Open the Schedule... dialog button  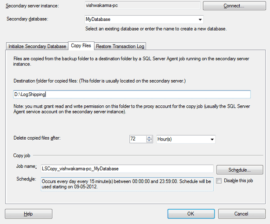click(x=240, y=170)
